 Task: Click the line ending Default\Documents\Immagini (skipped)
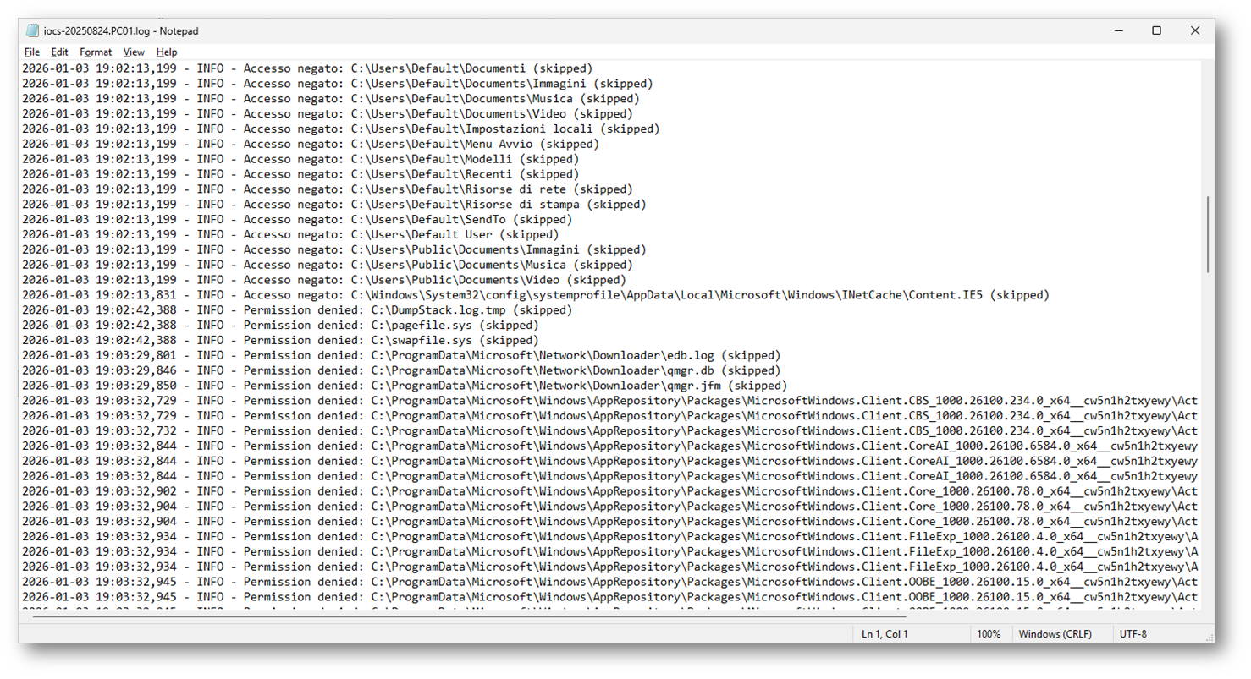tap(337, 84)
